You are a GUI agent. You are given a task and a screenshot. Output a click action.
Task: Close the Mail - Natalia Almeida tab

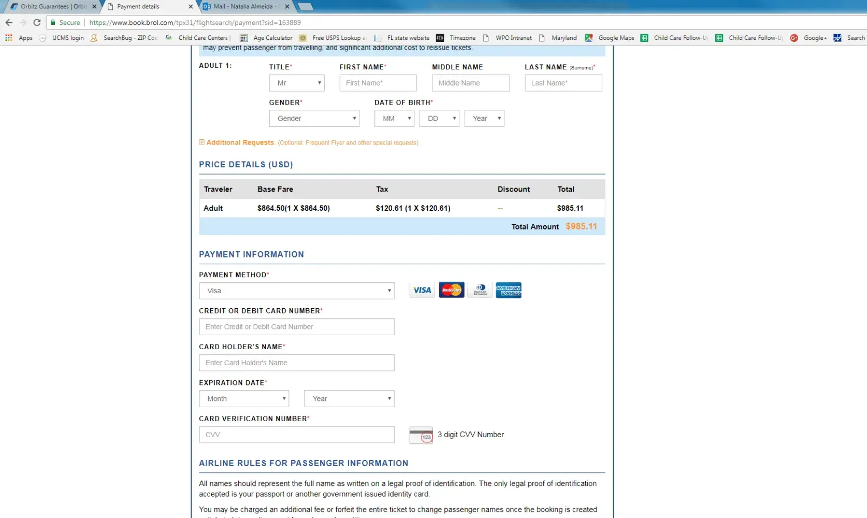287,7
